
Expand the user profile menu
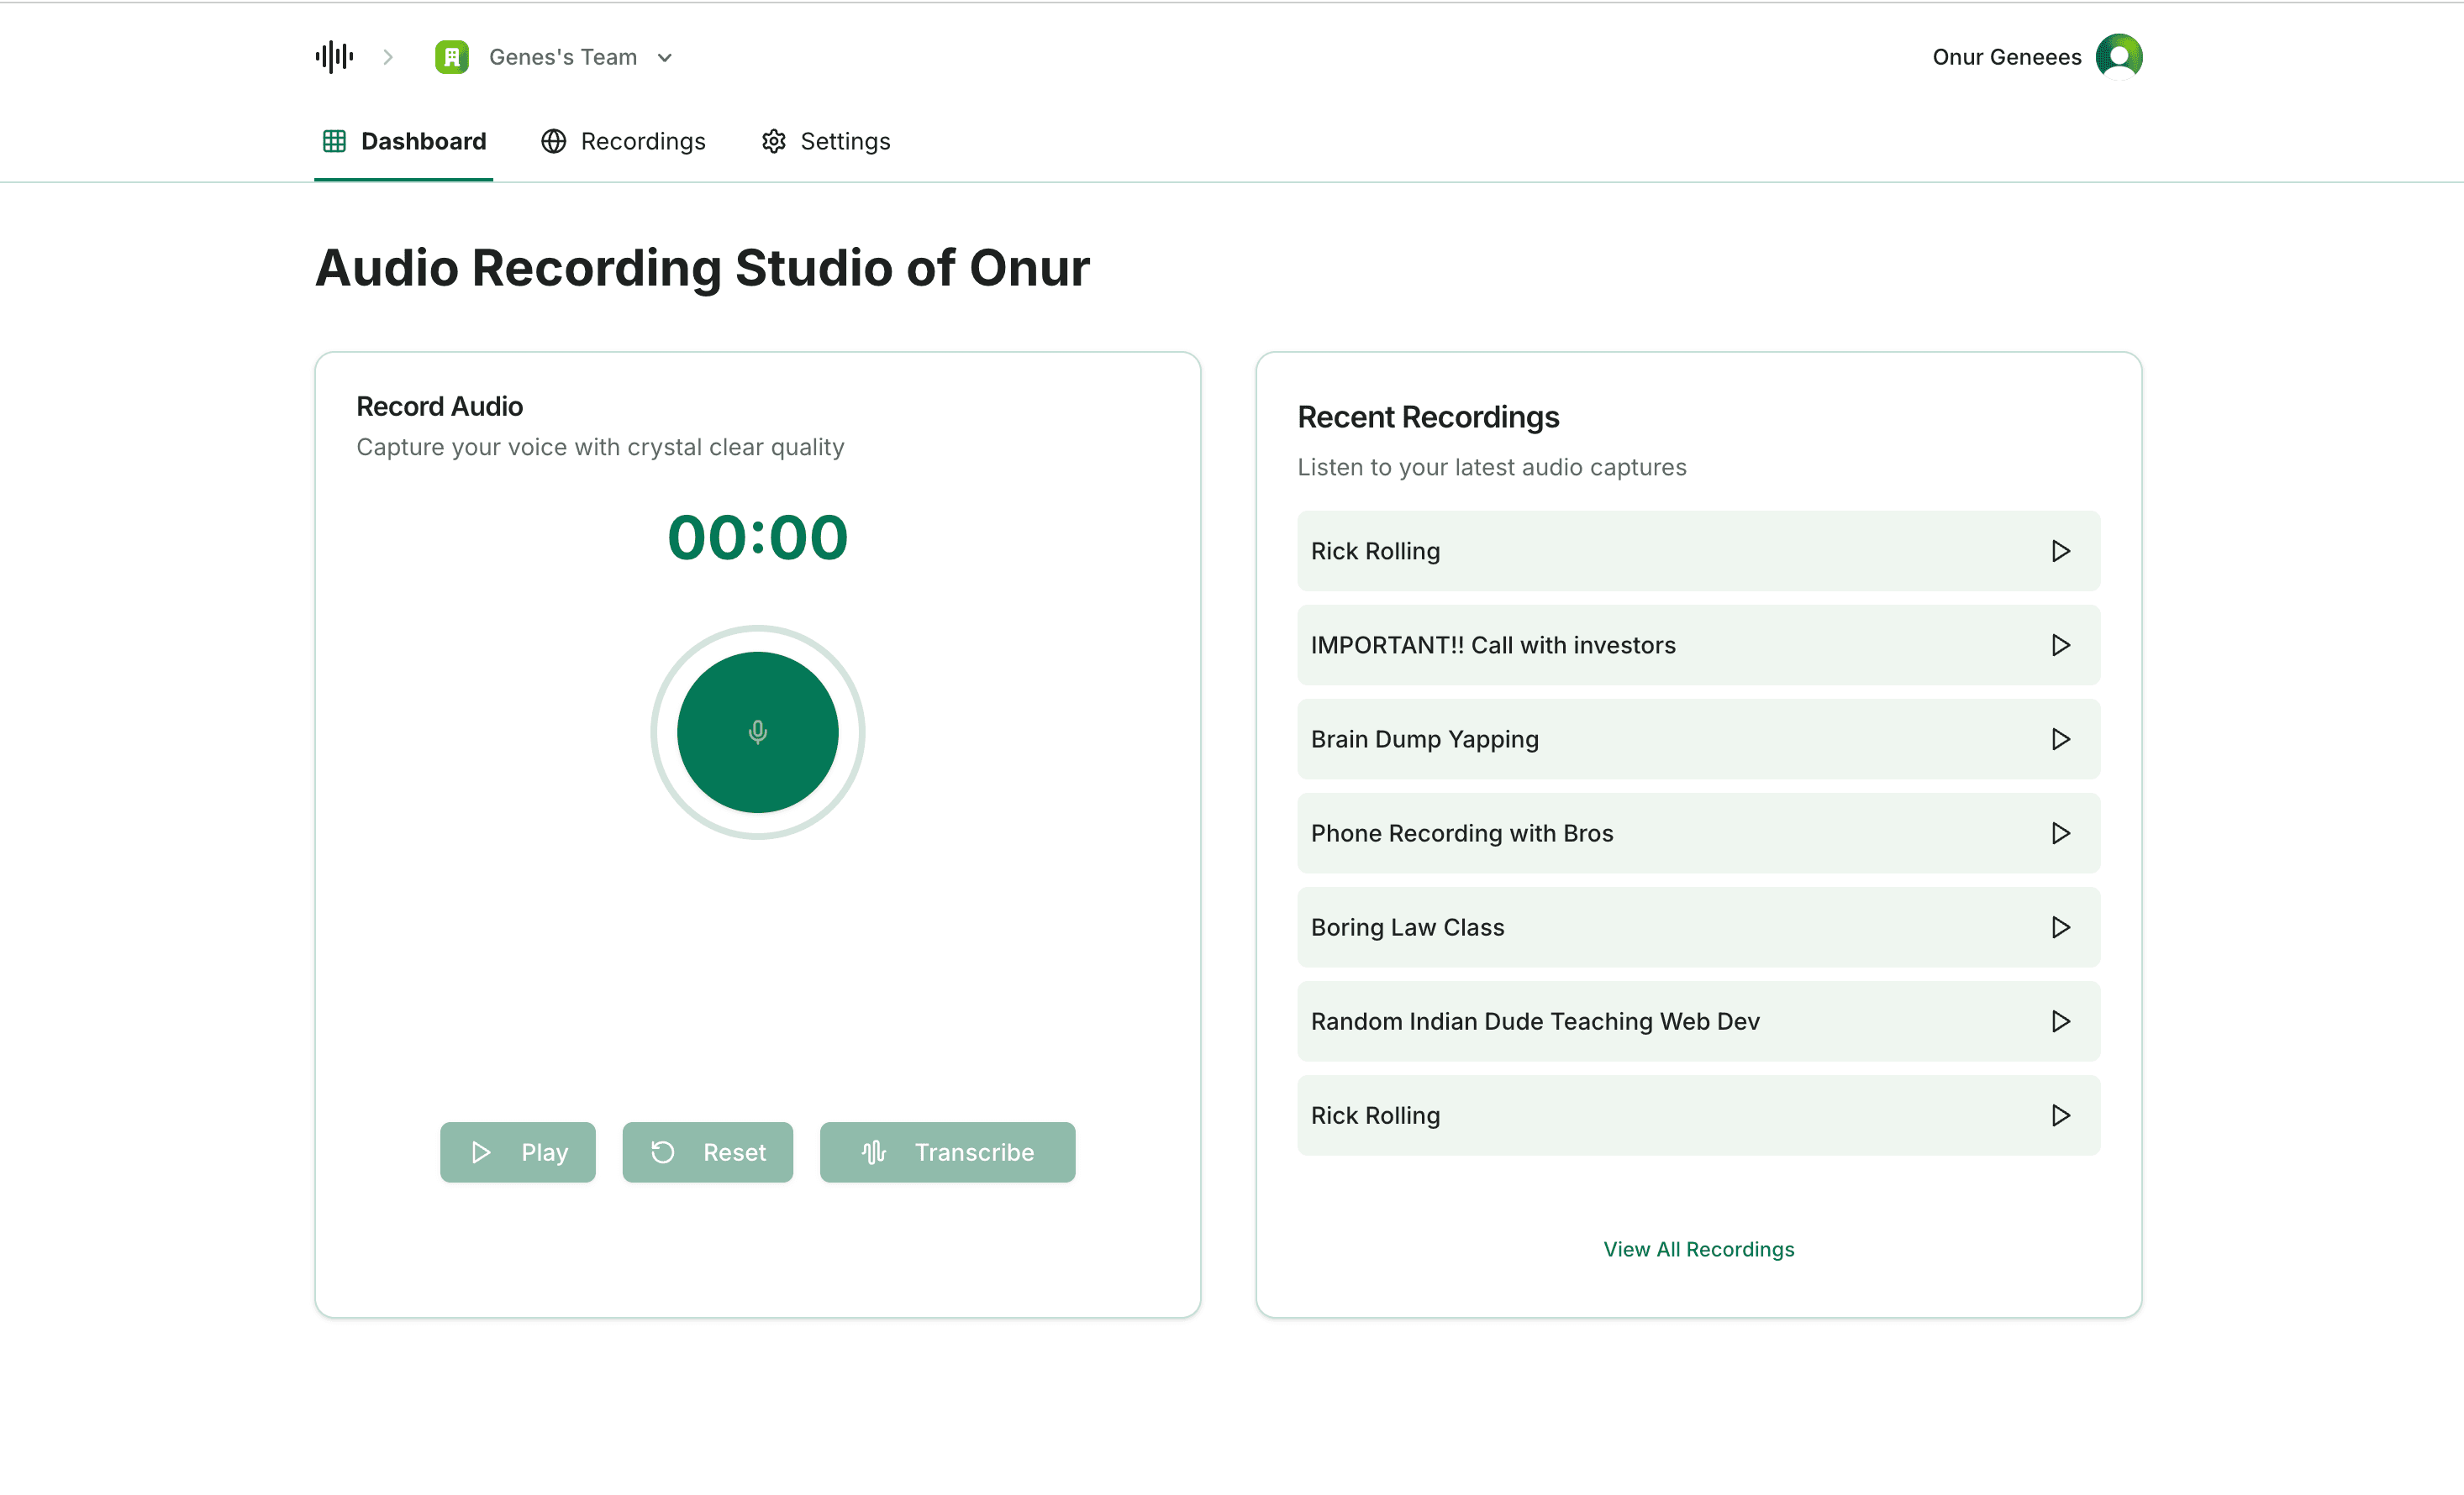pos(2121,56)
